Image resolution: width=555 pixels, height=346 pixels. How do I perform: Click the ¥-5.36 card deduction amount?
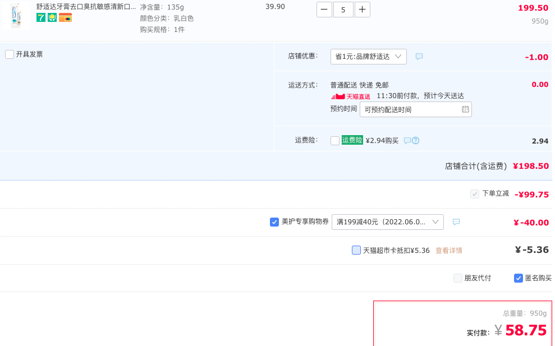coord(532,250)
